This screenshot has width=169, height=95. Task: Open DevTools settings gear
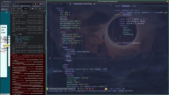click(x=40, y=8)
